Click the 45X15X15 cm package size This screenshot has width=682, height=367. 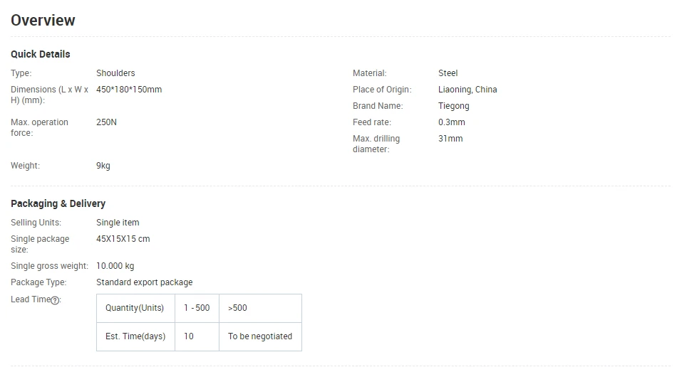[x=123, y=239]
